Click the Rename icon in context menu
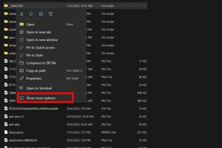Viewport: 222px width, 148px height. (x=41, y=14)
